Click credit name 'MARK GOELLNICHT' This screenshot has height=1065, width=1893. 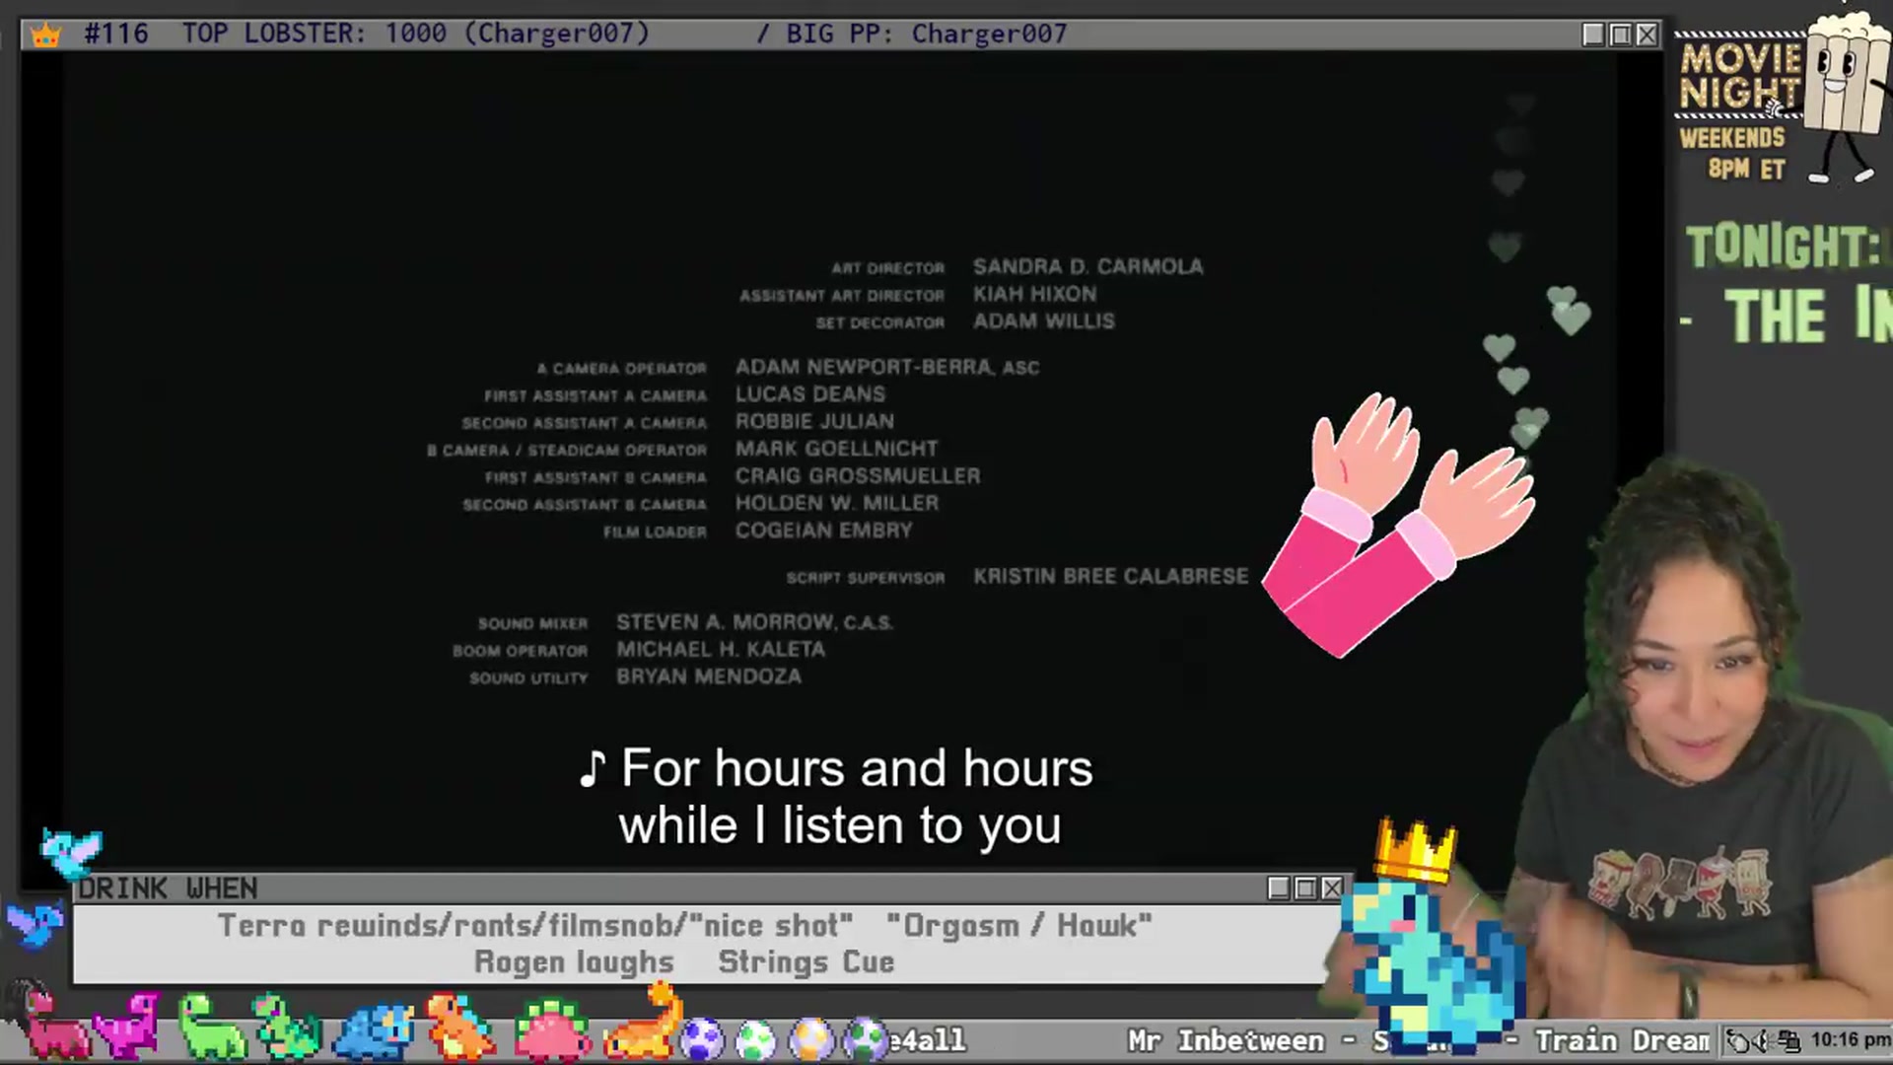tap(836, 449)
